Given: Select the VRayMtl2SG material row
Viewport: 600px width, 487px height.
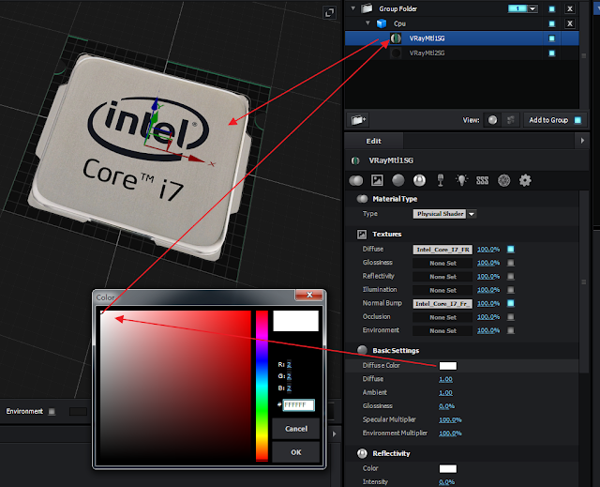Looking at the screenshot, I should 462,53.
